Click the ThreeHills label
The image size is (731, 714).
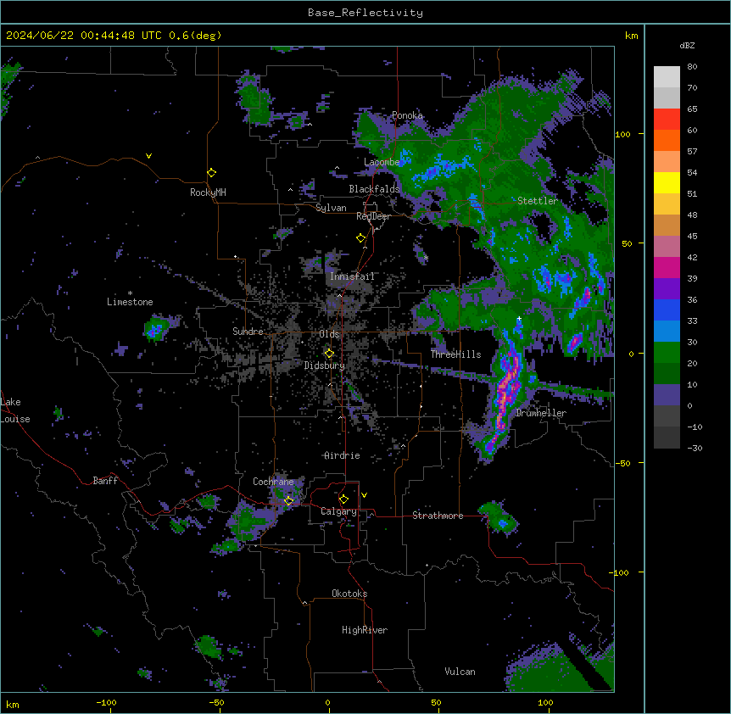455,354
